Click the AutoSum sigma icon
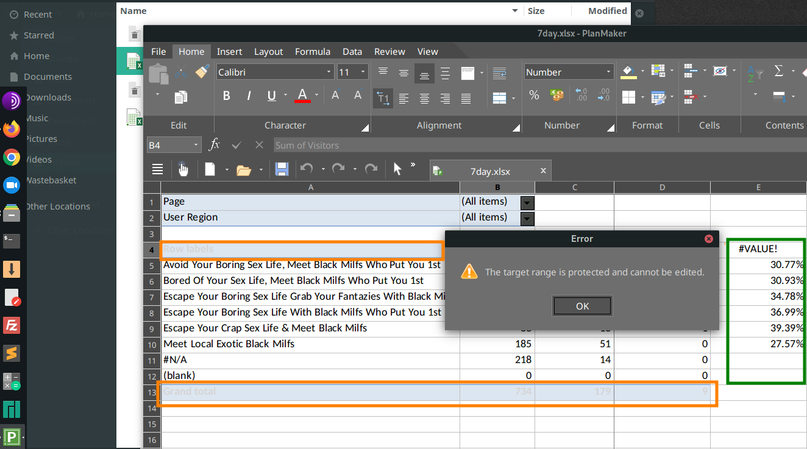This screenshot has width=807, height=449. click(x=778, y=71)
